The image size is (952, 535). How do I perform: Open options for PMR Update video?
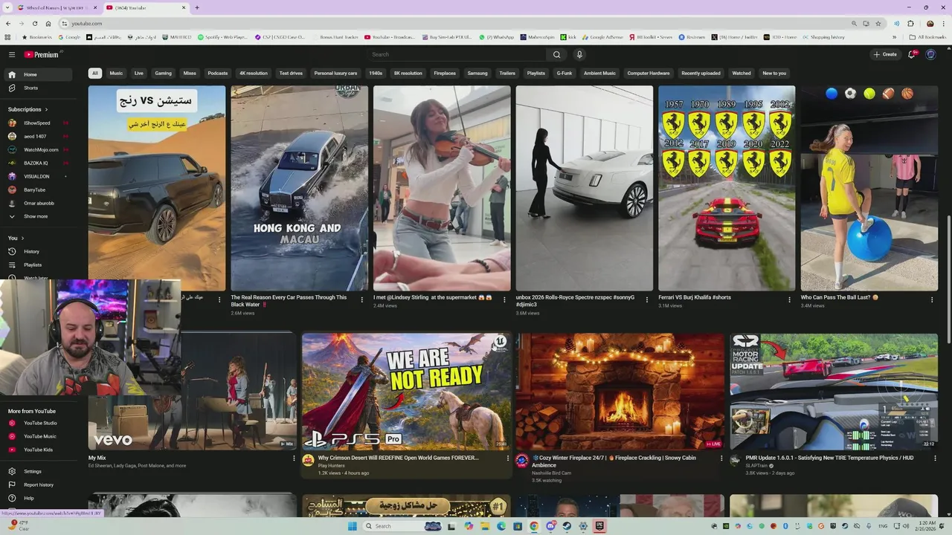coord(935,458)
